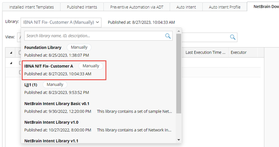Click the scrollbar down arrow in library list

[x=179, y=140]
